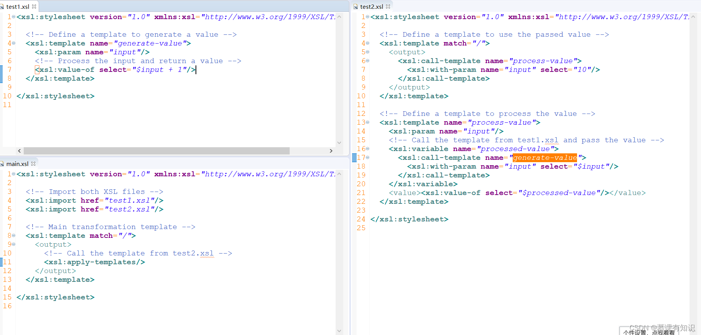Collapse output fold at line 9 in main.xsl

pos(14,244)
